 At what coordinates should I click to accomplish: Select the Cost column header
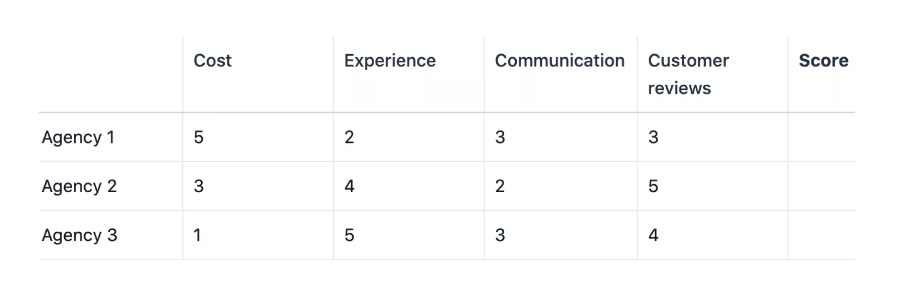point(212,61)
